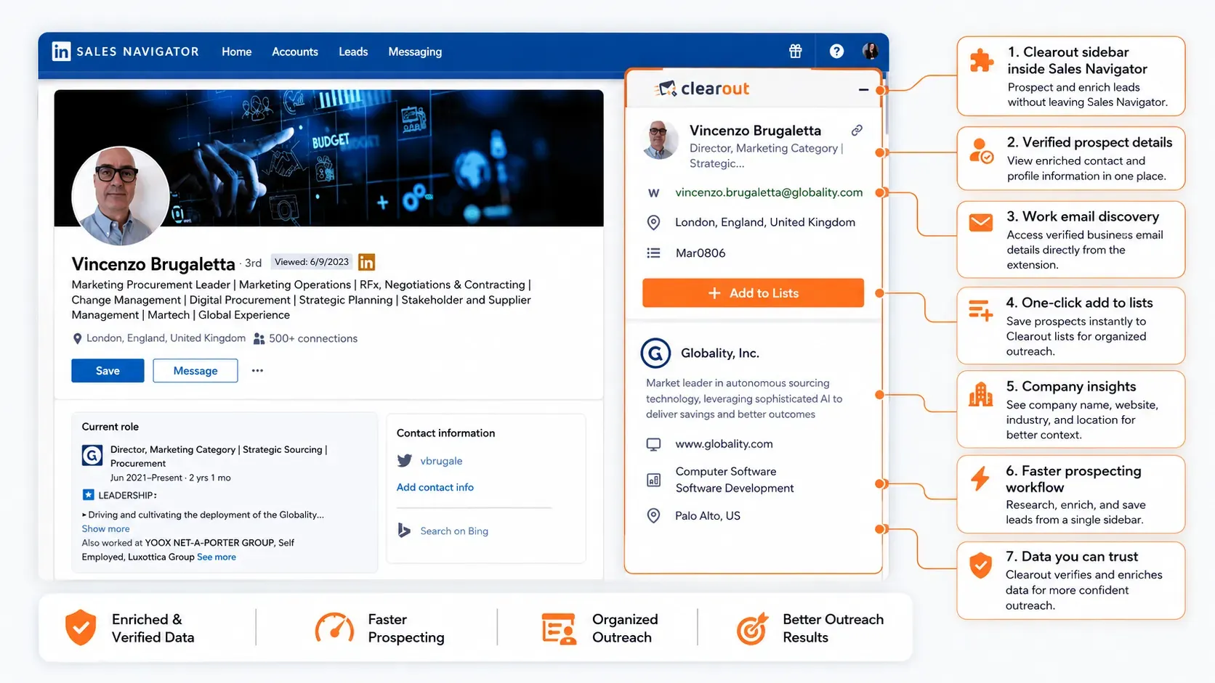This screenshot has height=683, width=1215.
Task: Select email vincenzo.brugaletta@globality.com
Action: pos(769,192)
